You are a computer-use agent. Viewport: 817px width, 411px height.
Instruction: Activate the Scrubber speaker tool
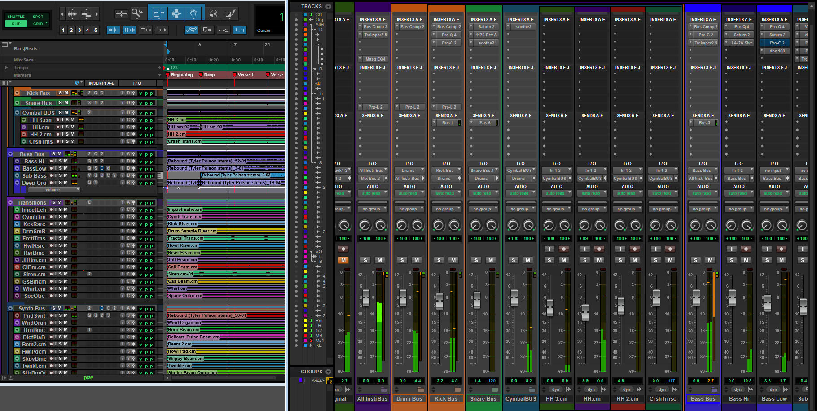pyautogui.click(x=213, y=14)
